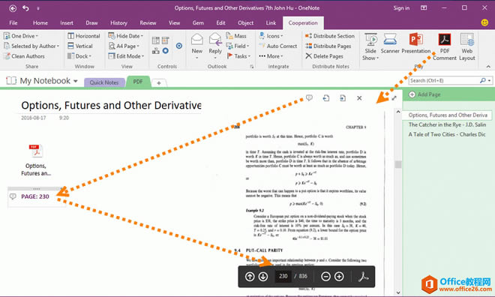Click the Vertical window layout
Image resolution: width=495 pixels, height=297 pixels.
80,46
